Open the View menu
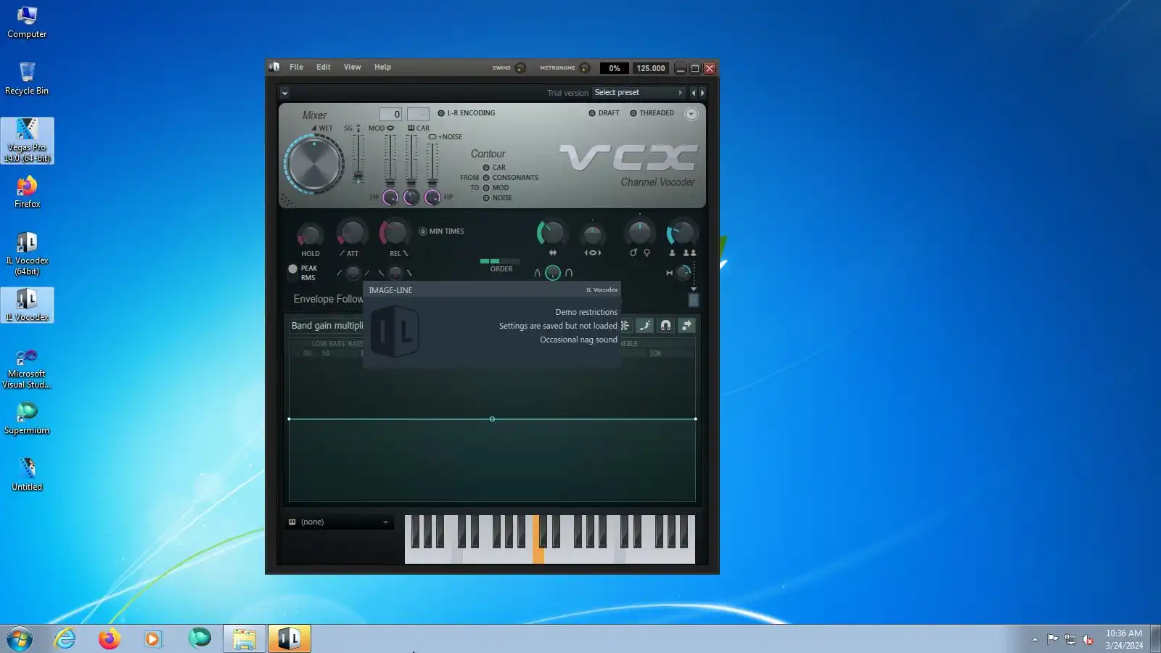Image resolution: width=1161 pixels, height=653 pixels. [x=352, y=67]
